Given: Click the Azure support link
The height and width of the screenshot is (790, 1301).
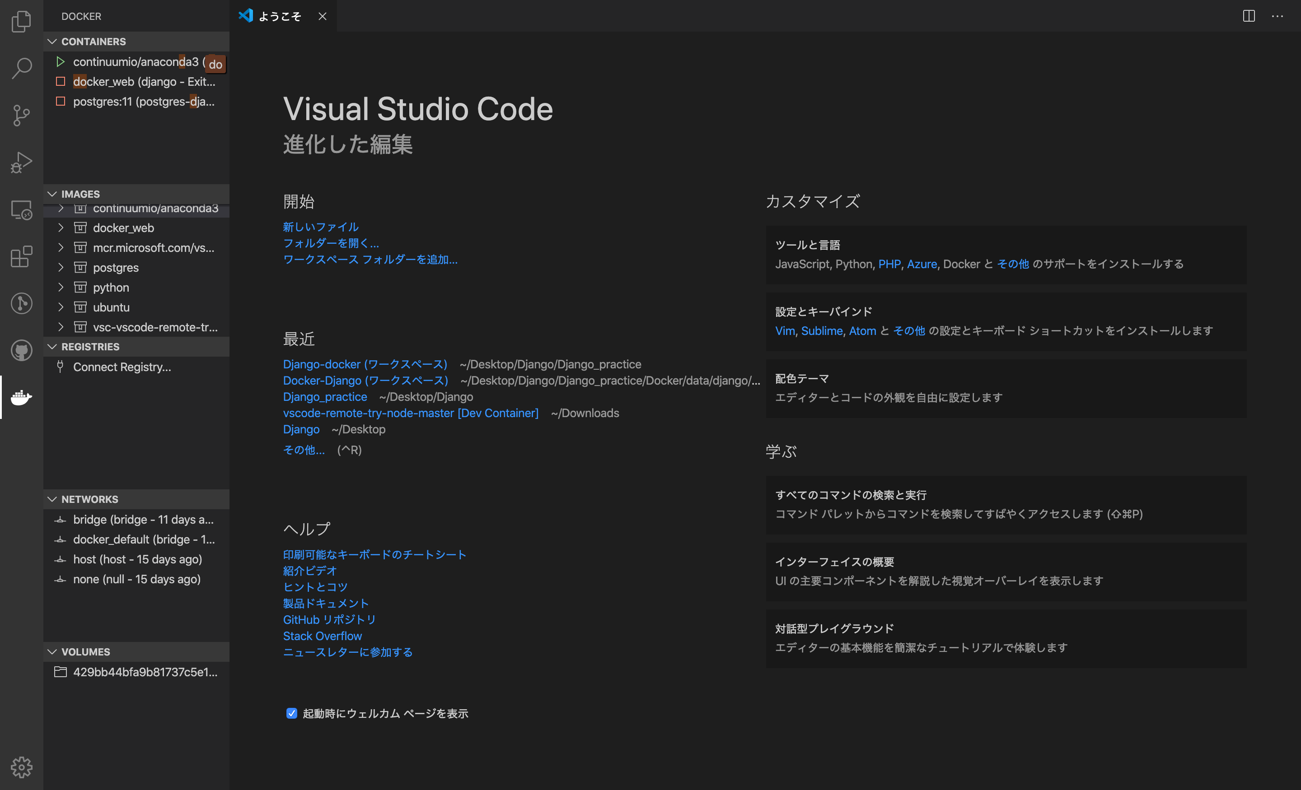Looking at the screenshot, I should [x=922, y=264].
